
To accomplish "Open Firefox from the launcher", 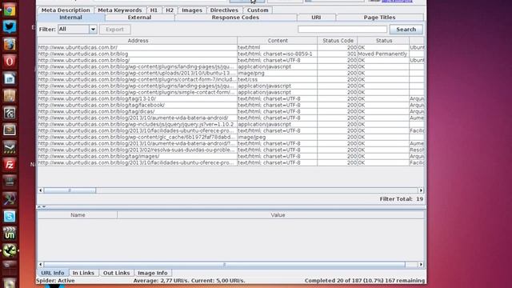I will tap(9, 44).
